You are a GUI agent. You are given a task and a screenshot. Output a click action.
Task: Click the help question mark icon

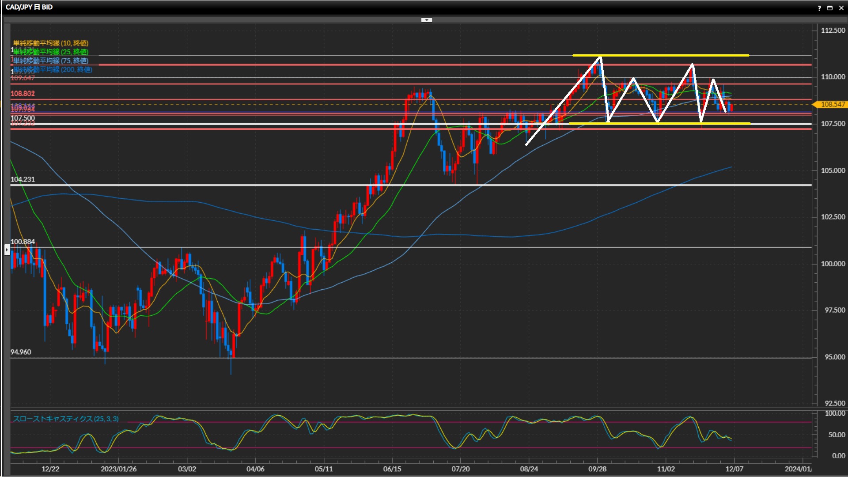point(819,8)
